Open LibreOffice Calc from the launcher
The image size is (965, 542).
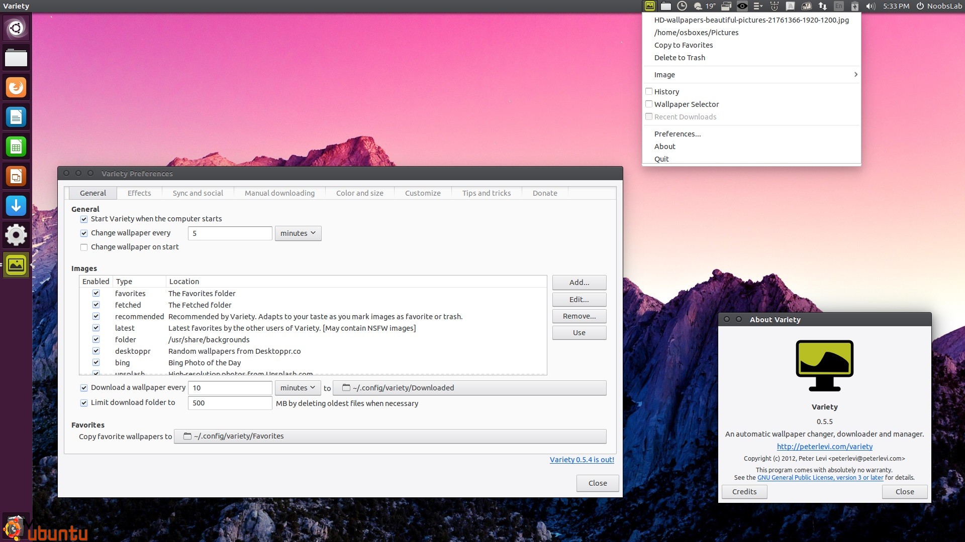pyautogui.click(x=16, y=147)
